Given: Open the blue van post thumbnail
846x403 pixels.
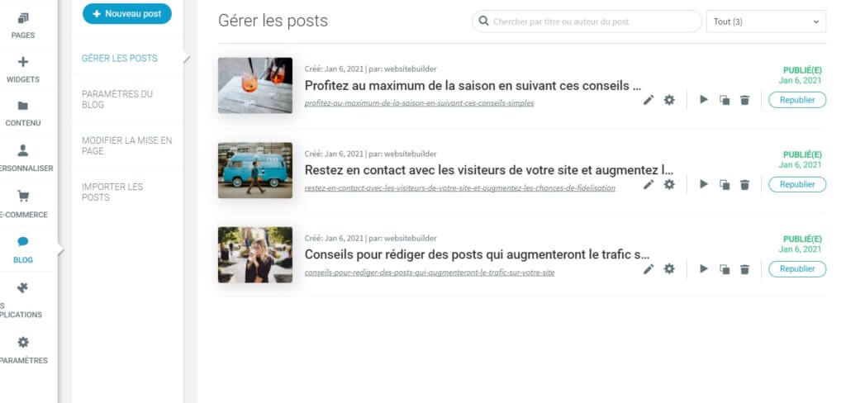Looking at the screenshot, I should point(255,170).
